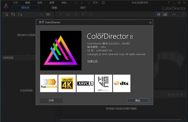188x122 pixels.
Task: Click the cloud download icon in library
Action: click(20, 14)
